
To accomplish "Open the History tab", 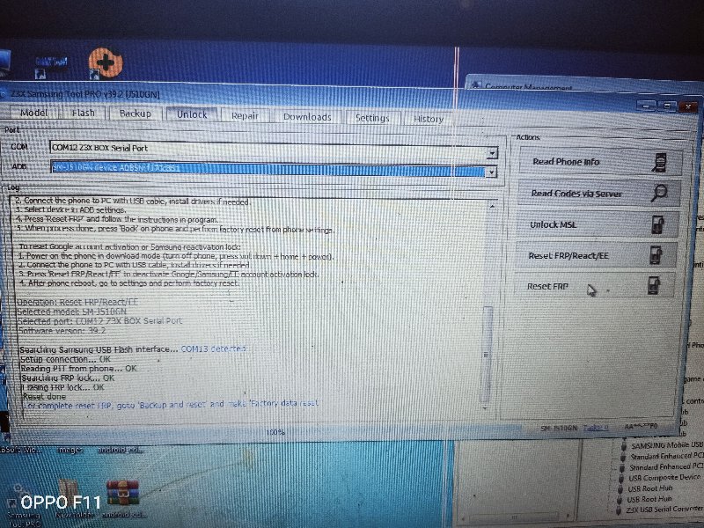I will [429, 119].
